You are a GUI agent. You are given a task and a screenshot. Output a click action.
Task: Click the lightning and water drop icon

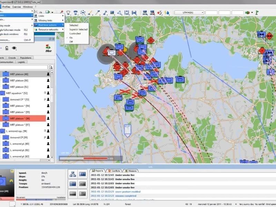[167, 13]
